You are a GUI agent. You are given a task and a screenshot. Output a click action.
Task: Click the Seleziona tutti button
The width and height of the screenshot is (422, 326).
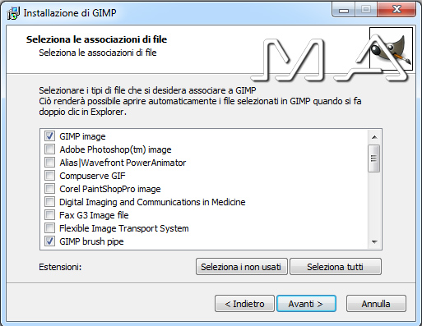click(x=336, y=267)
